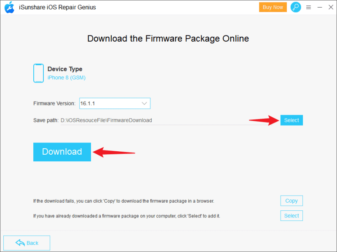Click the Firmware Version label text
The height and width of the screenshot is (252, 337).
tap(54, 103)
